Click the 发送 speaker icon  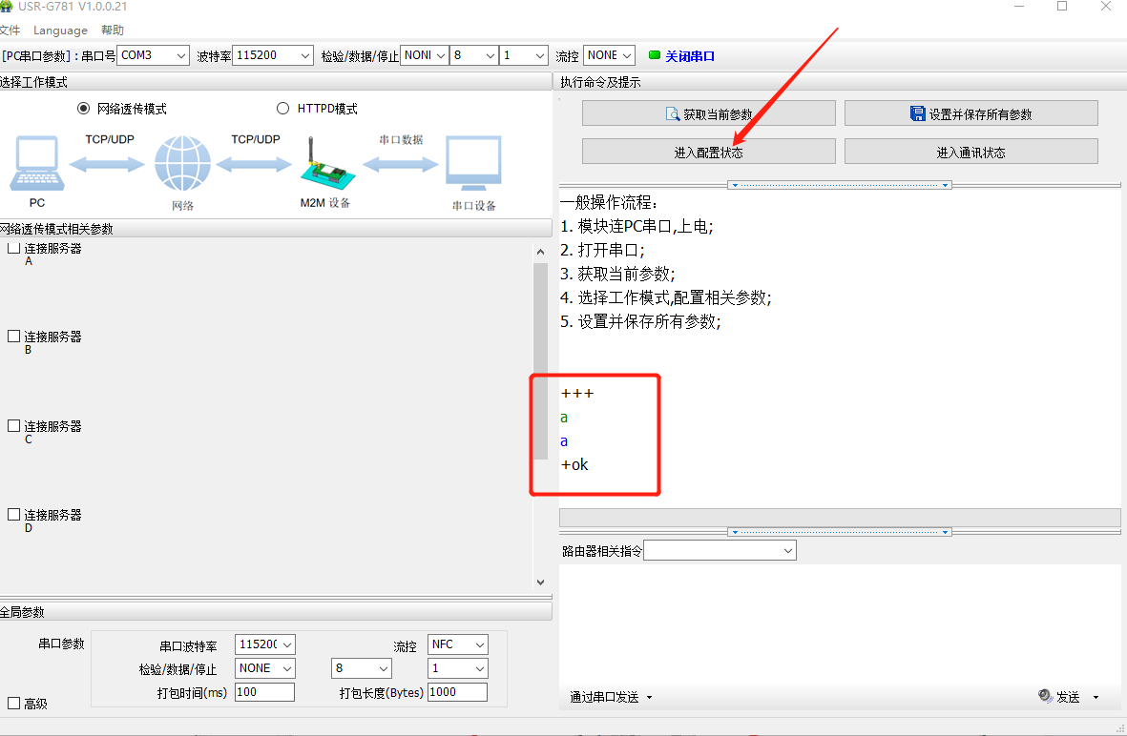(x=1045, y=697)
